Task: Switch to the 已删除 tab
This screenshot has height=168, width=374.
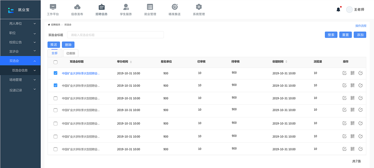Action: [x=71, y=53]
